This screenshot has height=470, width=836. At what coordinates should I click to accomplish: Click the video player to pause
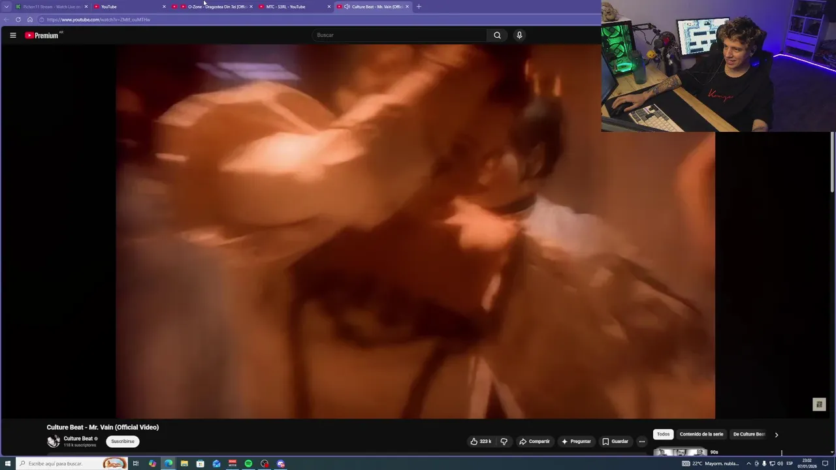click(x=415, y=232)
